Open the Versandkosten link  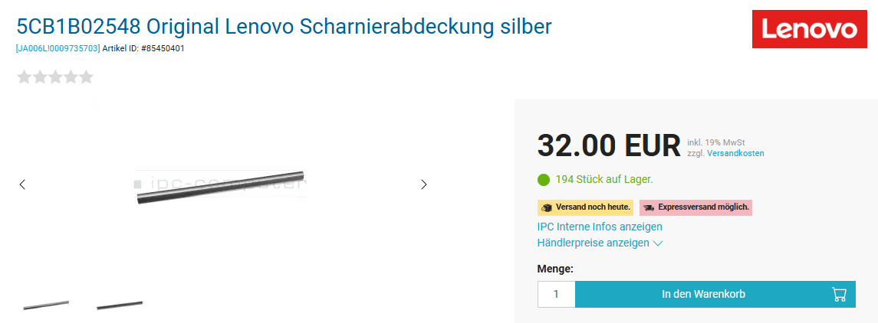(x=735, y=153)
